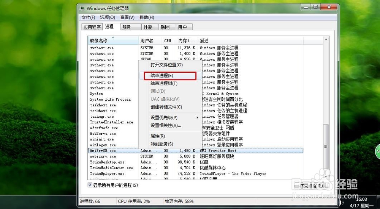
Task: Open the 查看(V) menu
Action: click(x=127, y=17)
